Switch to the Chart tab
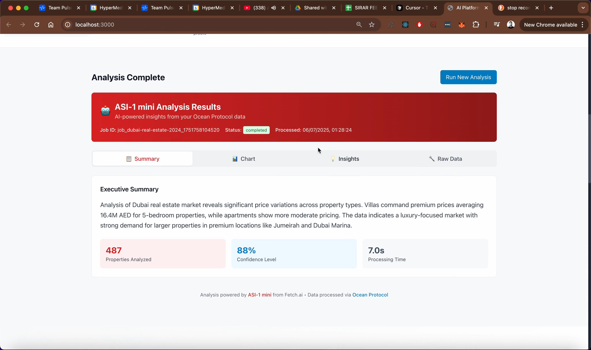591x350 pixels. 244,159
